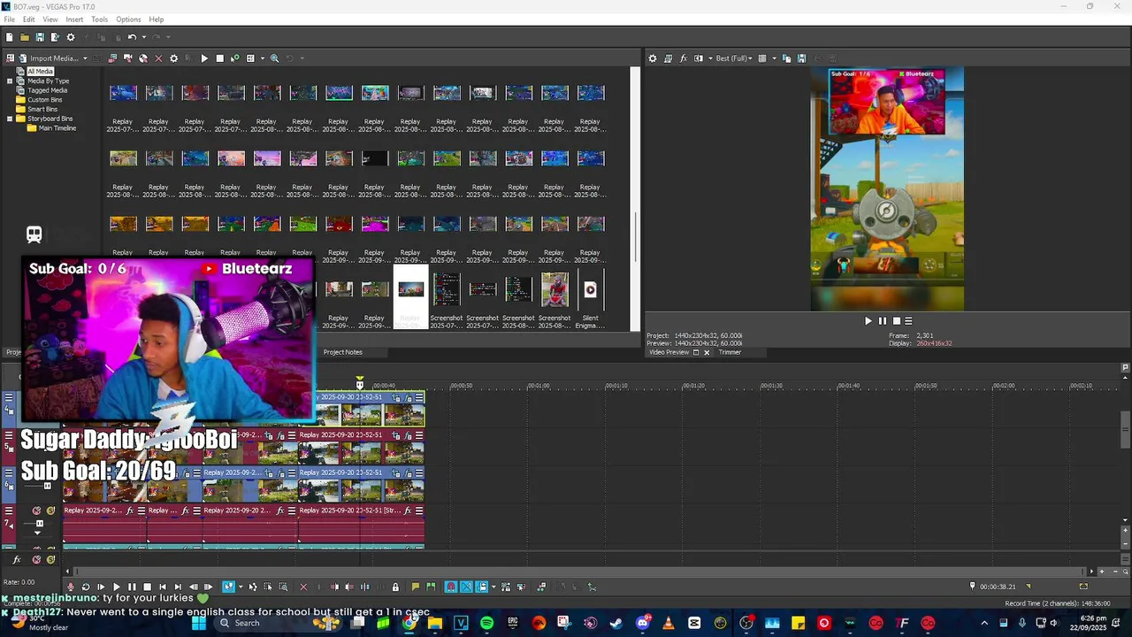Remove selected media with red X icon
The image size is (1132, 637).
[158, 58]
